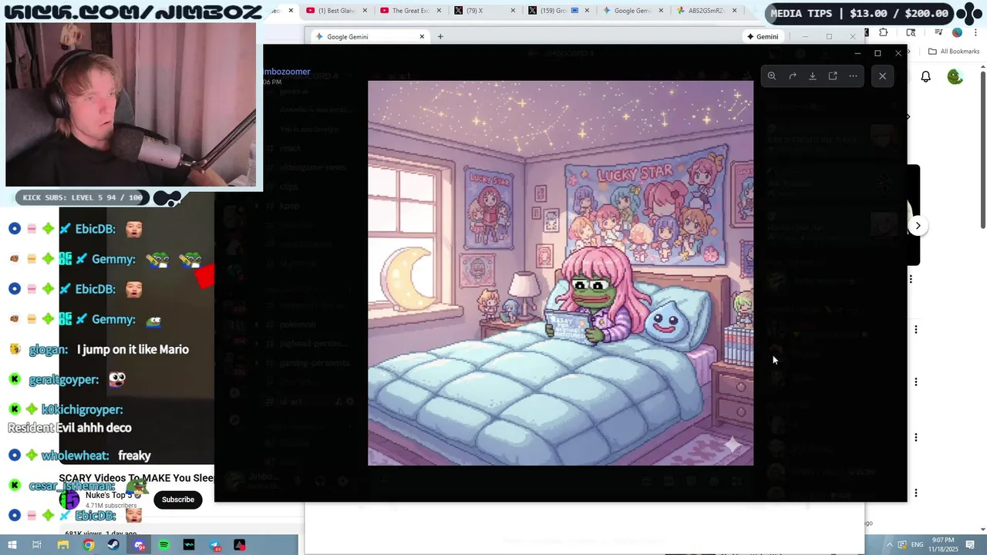Open the notifications bell icon
This screenshot has width=987, height=555.
pos(925,76)
